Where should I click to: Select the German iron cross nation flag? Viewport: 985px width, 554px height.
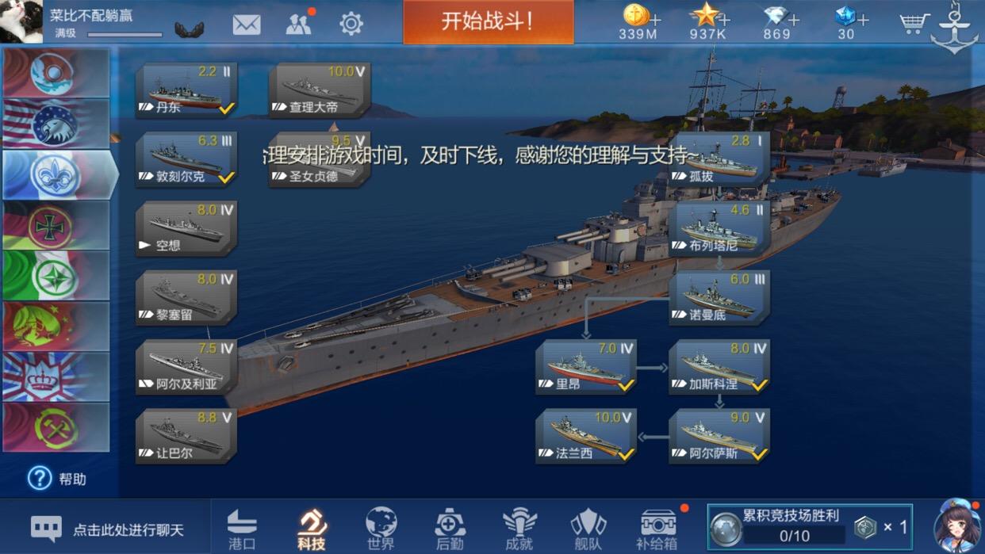56,225
